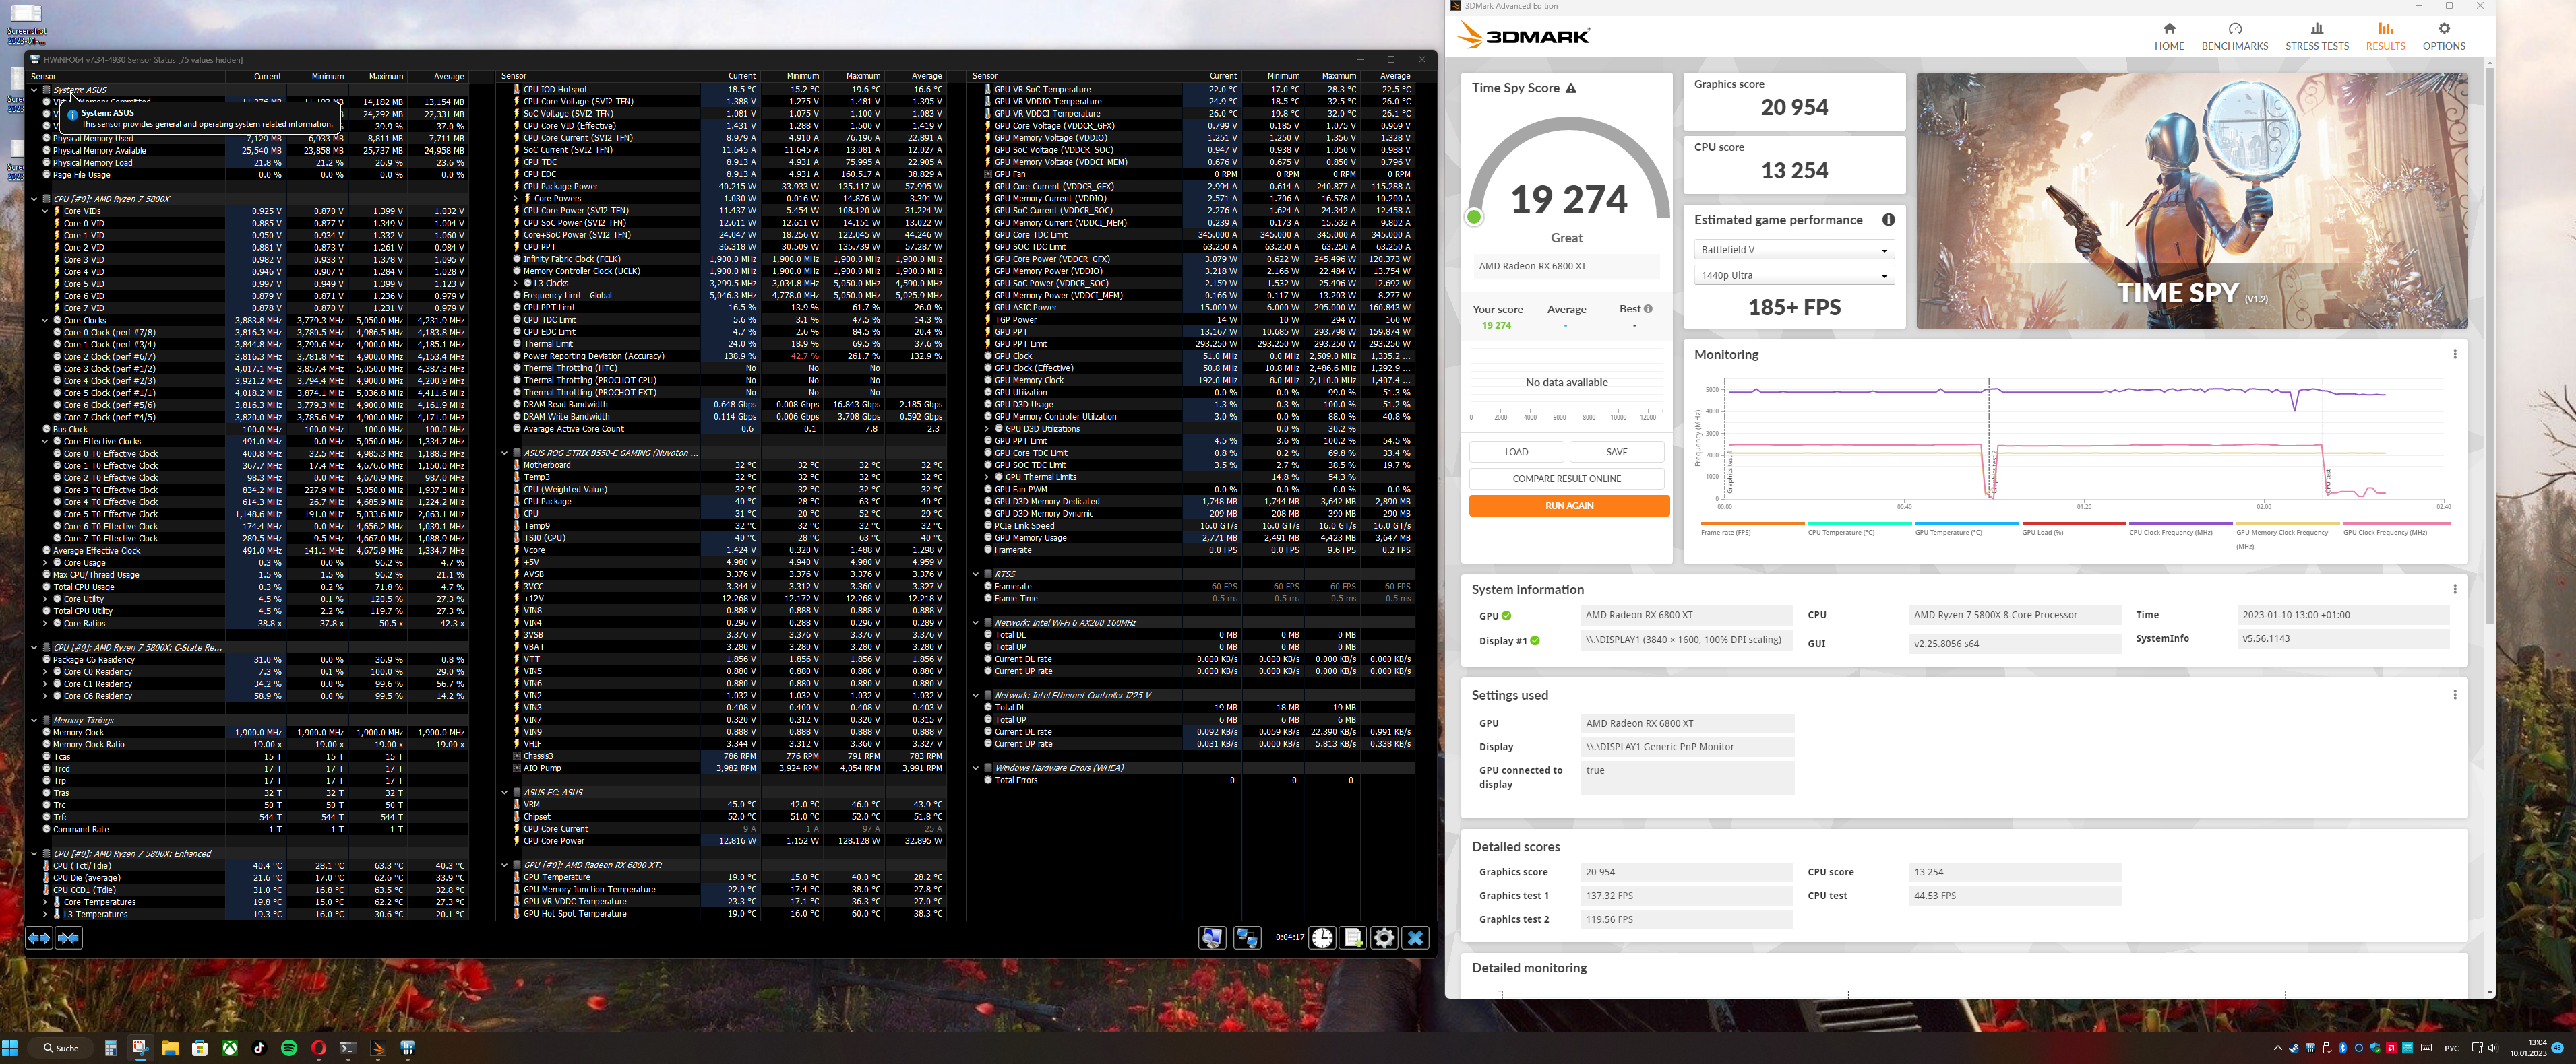2576x1064 pixels.
Task: Click the HWiNFO collapse columns arrows icon
Action: pyautogui.click(x=69, y=938)
